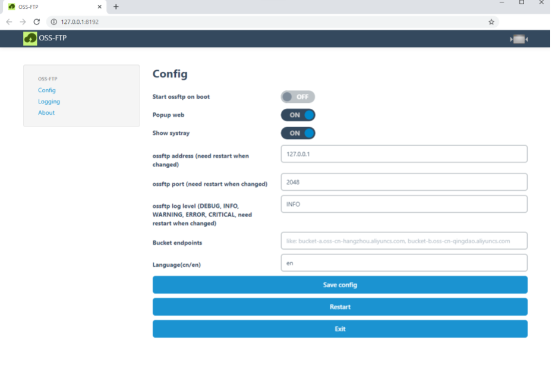
Task: Open About page in sidebar
Action: click(46, 113)
